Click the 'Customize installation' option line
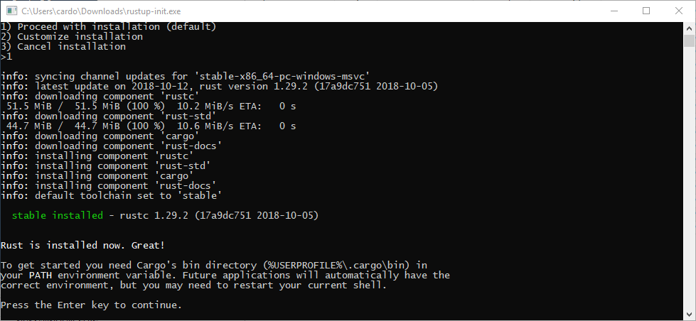This screenshot has height=321, width=696. [x=72, y=37]
